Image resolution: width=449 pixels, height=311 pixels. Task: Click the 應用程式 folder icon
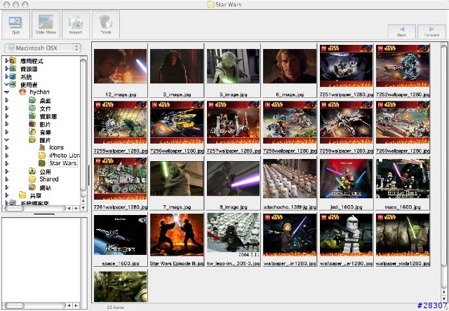click(x=13, y=61)
